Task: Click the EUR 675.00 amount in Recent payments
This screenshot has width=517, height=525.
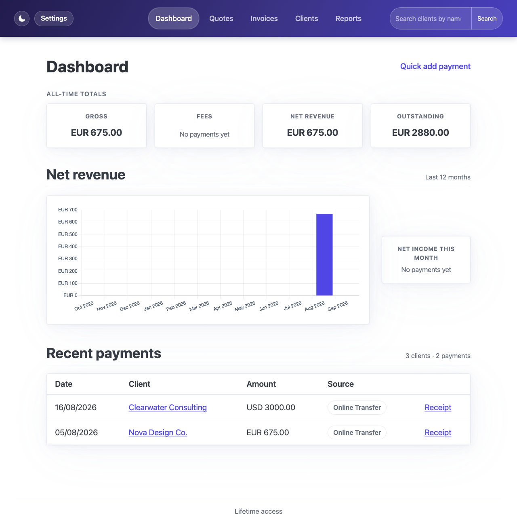Action: tap(268, 432)
